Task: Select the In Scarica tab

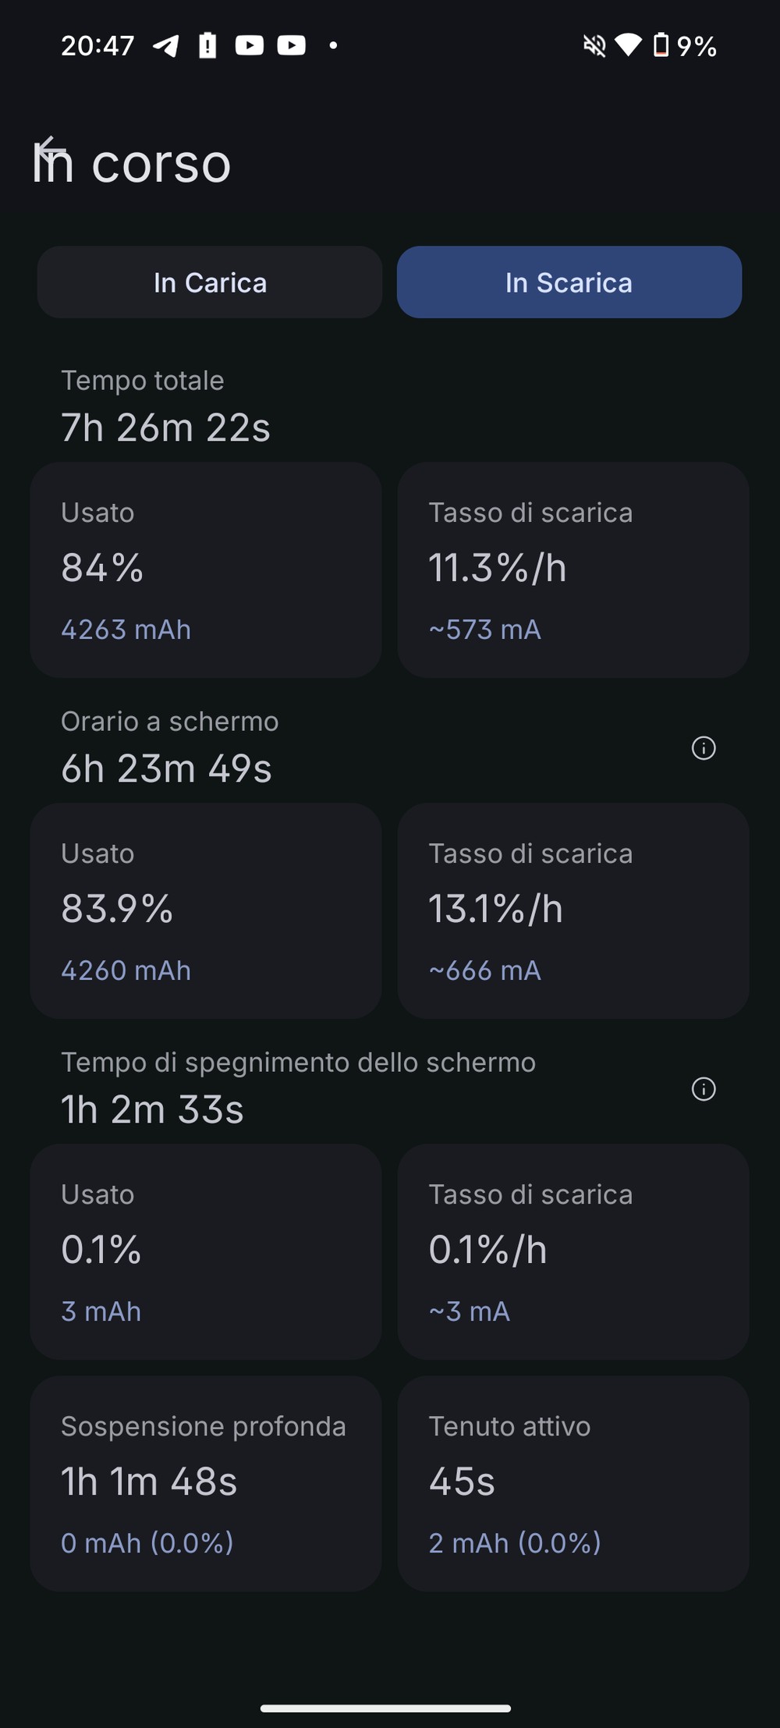Action: [569, 282]
